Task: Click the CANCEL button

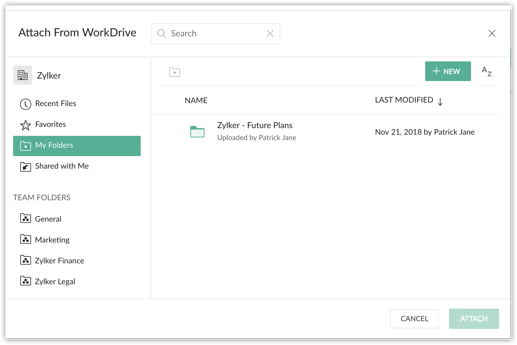Action: tap(414, 319)
